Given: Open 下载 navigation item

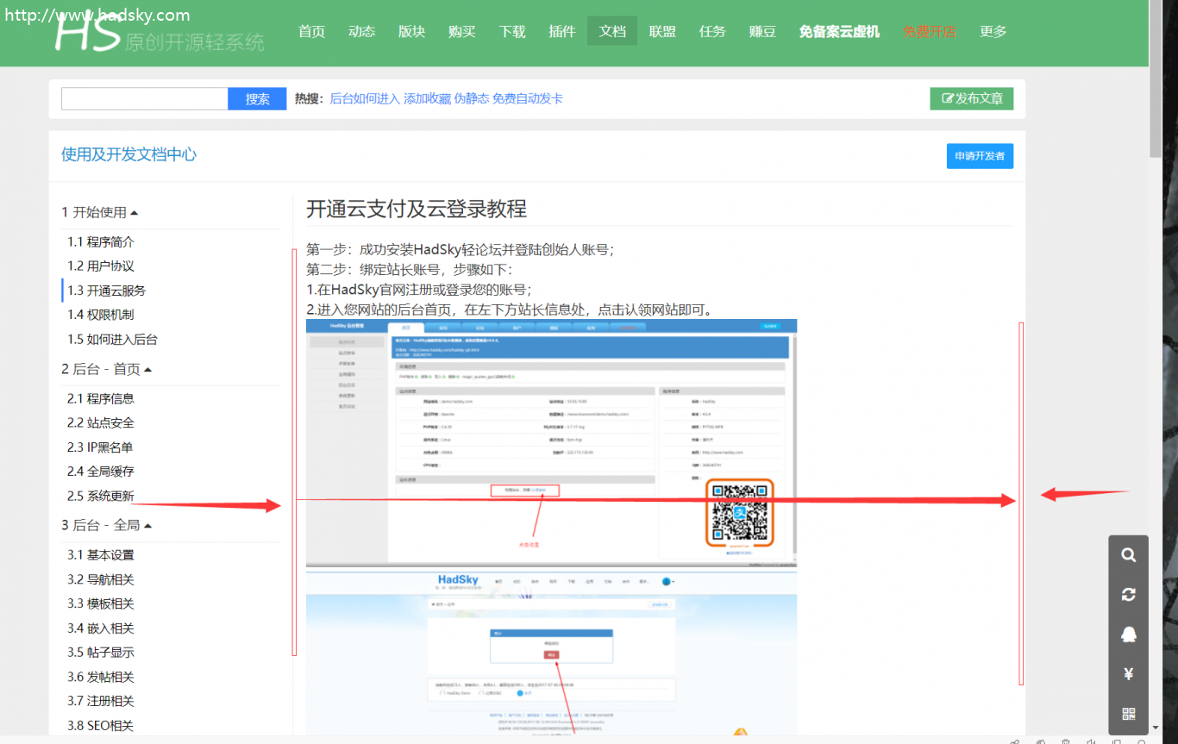Looking at the screenshot, I should click(x=511, y=31).
